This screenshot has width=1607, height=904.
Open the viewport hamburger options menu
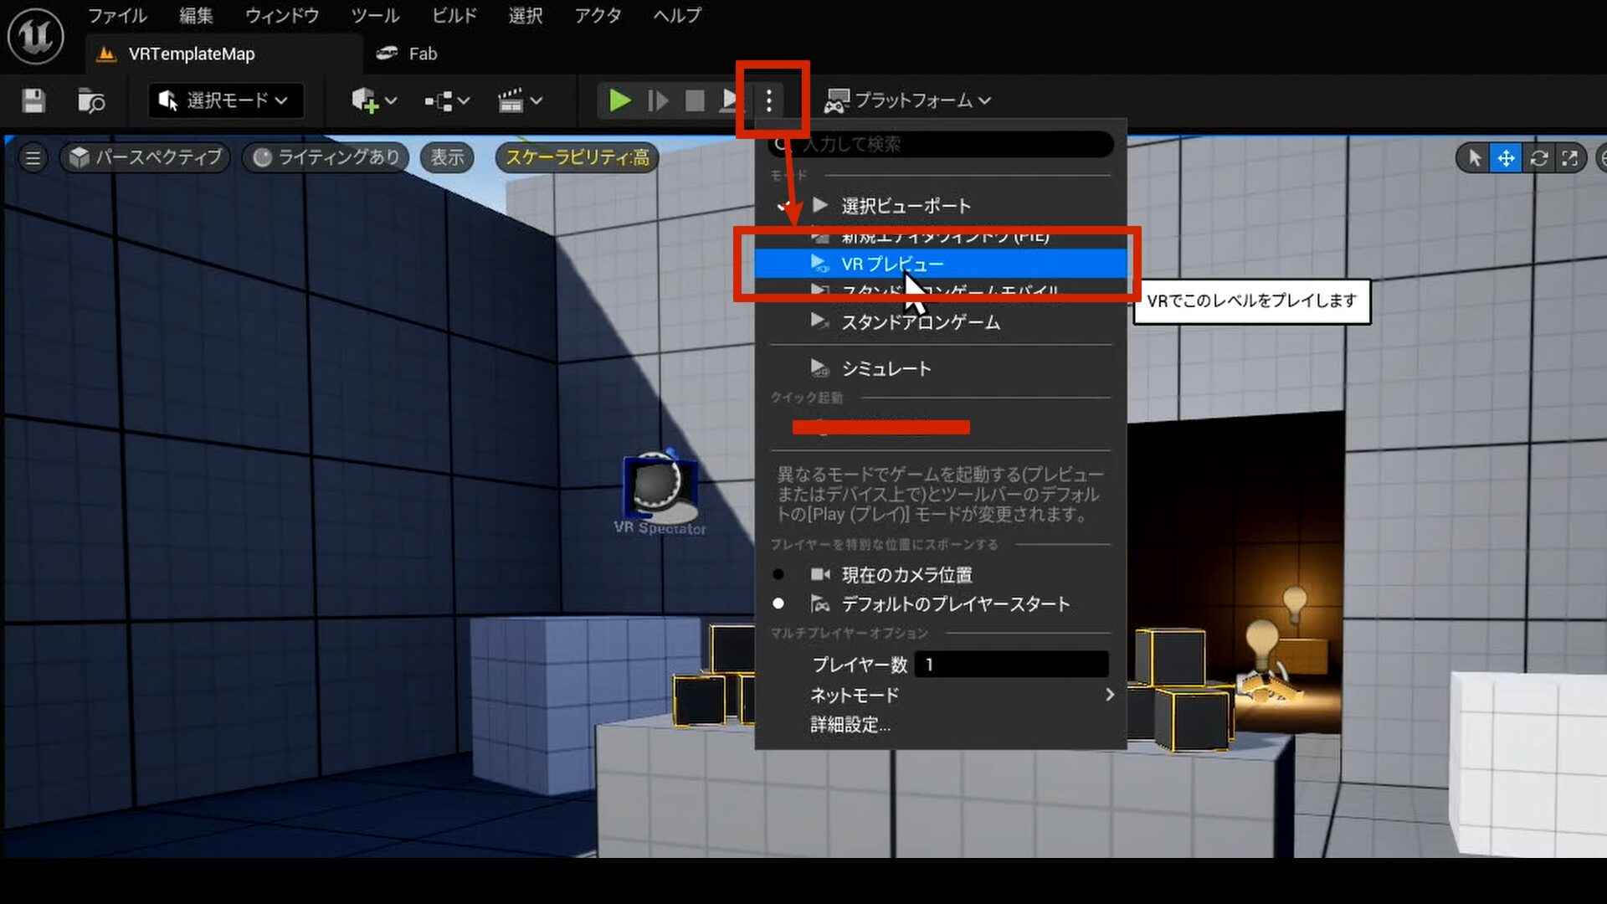[32, 157]
